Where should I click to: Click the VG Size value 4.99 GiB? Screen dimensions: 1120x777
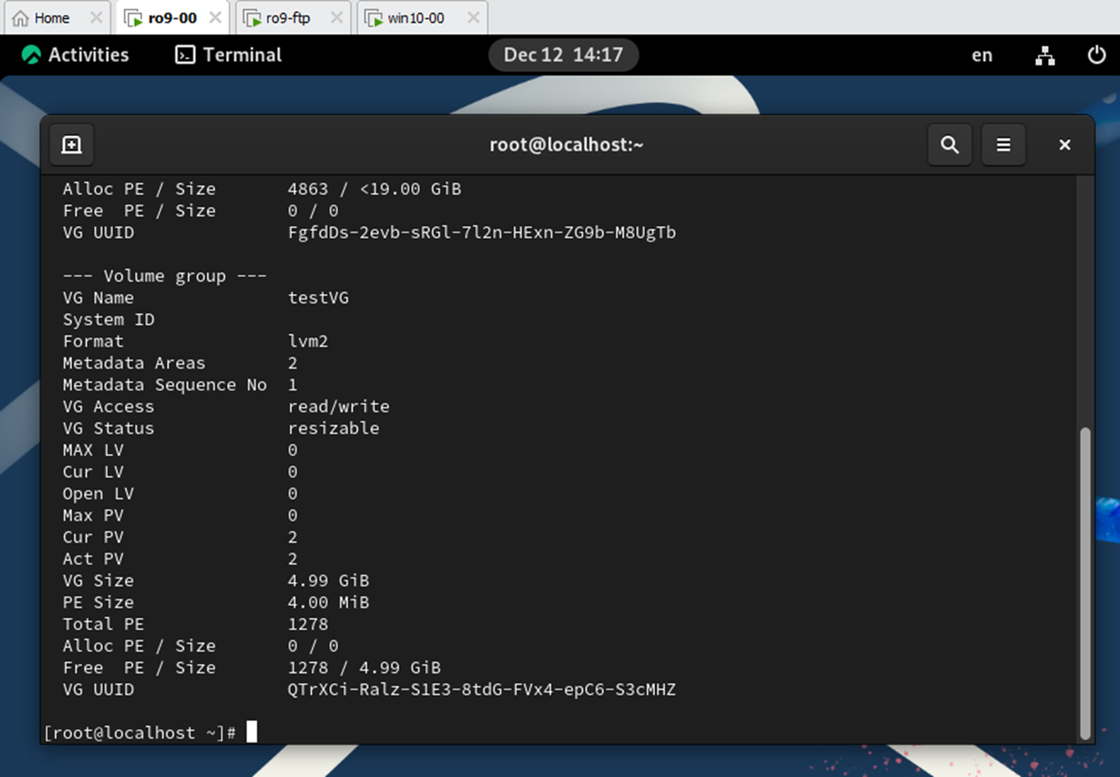point(328,580)
